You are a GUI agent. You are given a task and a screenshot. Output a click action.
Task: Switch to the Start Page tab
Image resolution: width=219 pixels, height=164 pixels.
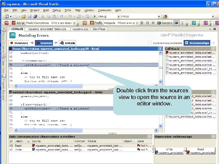pyautogui.click(x=99, y=29)
